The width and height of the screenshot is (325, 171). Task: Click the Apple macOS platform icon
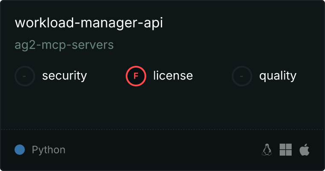tap(304, 150)
